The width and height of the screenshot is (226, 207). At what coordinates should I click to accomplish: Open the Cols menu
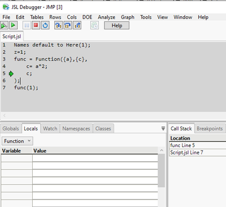point(72,17)
